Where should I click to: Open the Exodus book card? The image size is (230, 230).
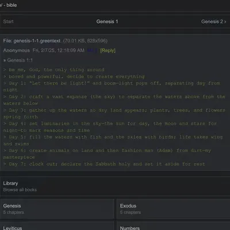(x=173, y=209)
